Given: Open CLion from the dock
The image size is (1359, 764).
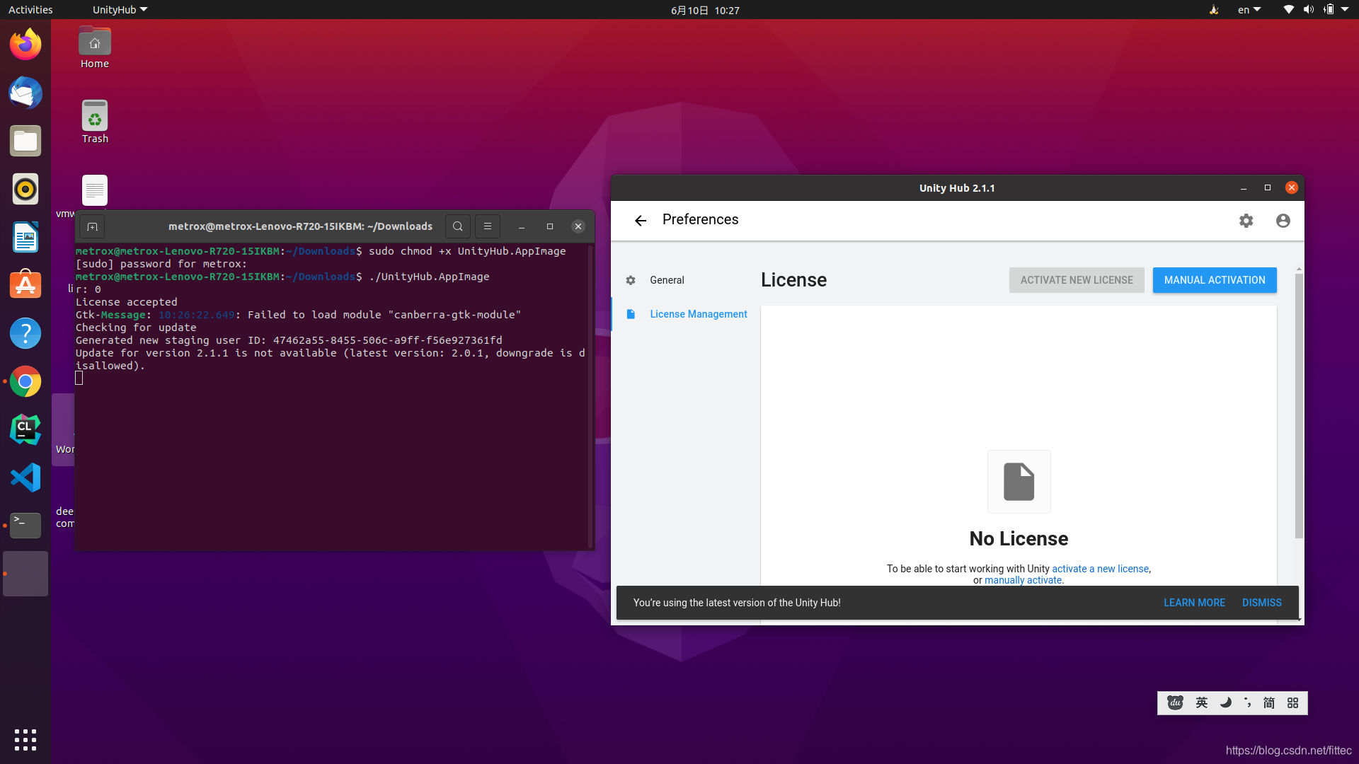Looking at the screenshot, I should (x=25, y=429).
